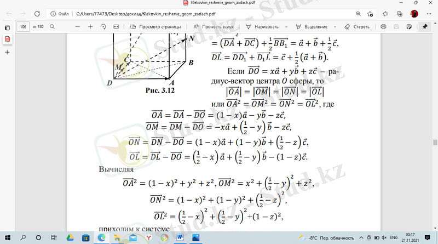Select the PDF tab in the sidebar
438x244 pixels.
coord(7,39)
